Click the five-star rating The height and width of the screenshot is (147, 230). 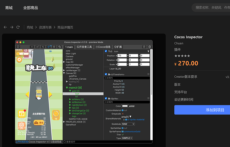coord(182,56)
